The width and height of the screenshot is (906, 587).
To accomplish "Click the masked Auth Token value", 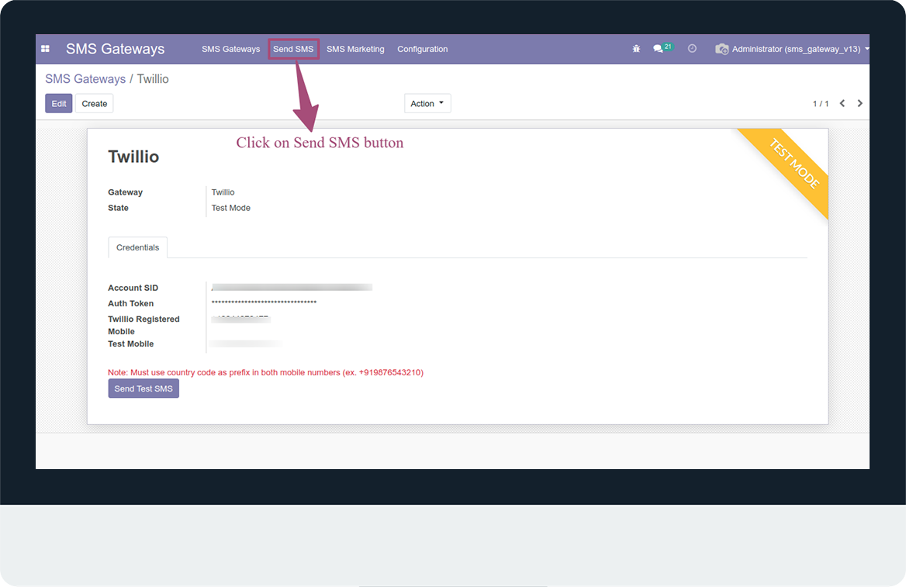I will (264, 302).
